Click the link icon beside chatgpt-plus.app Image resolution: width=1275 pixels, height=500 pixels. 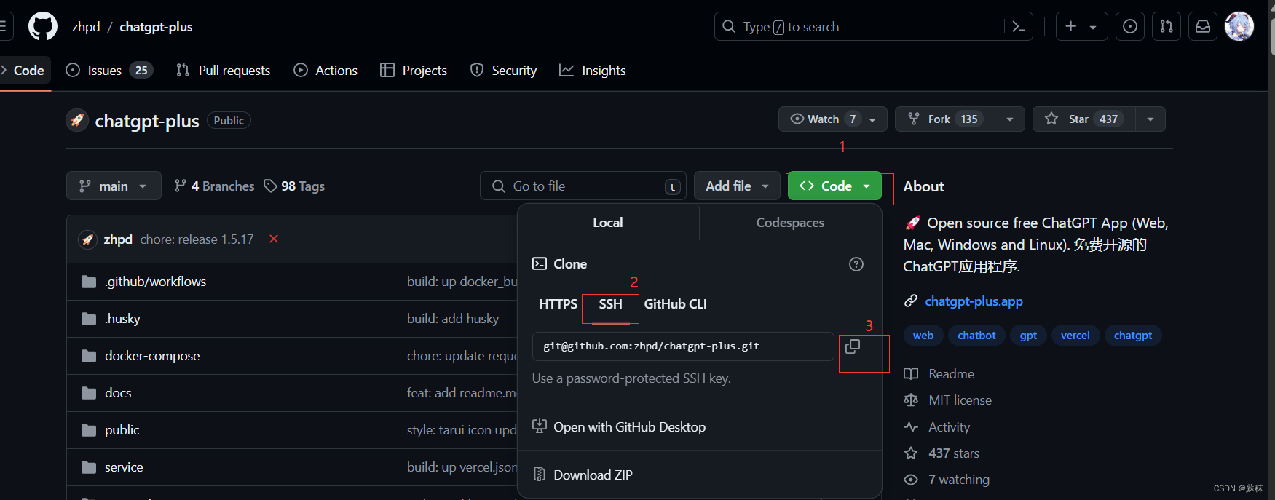point(911,301)
